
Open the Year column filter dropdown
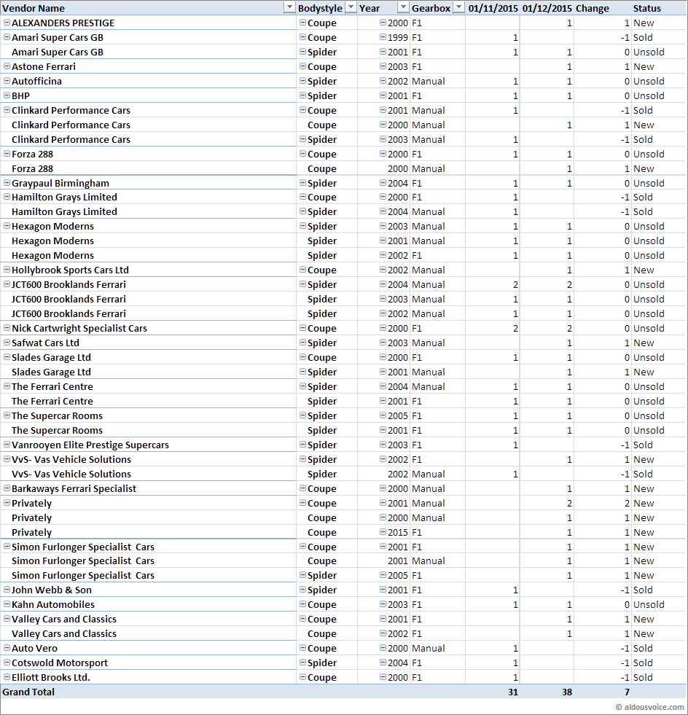403,8
